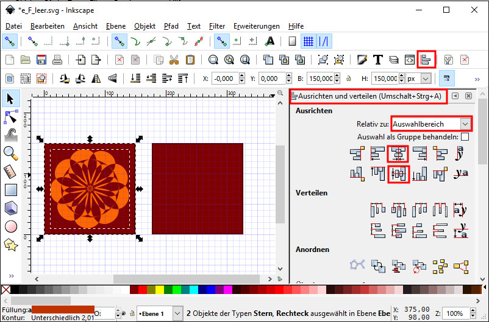
Task: Paste from clipboard icon
Action: click(190, 60)
